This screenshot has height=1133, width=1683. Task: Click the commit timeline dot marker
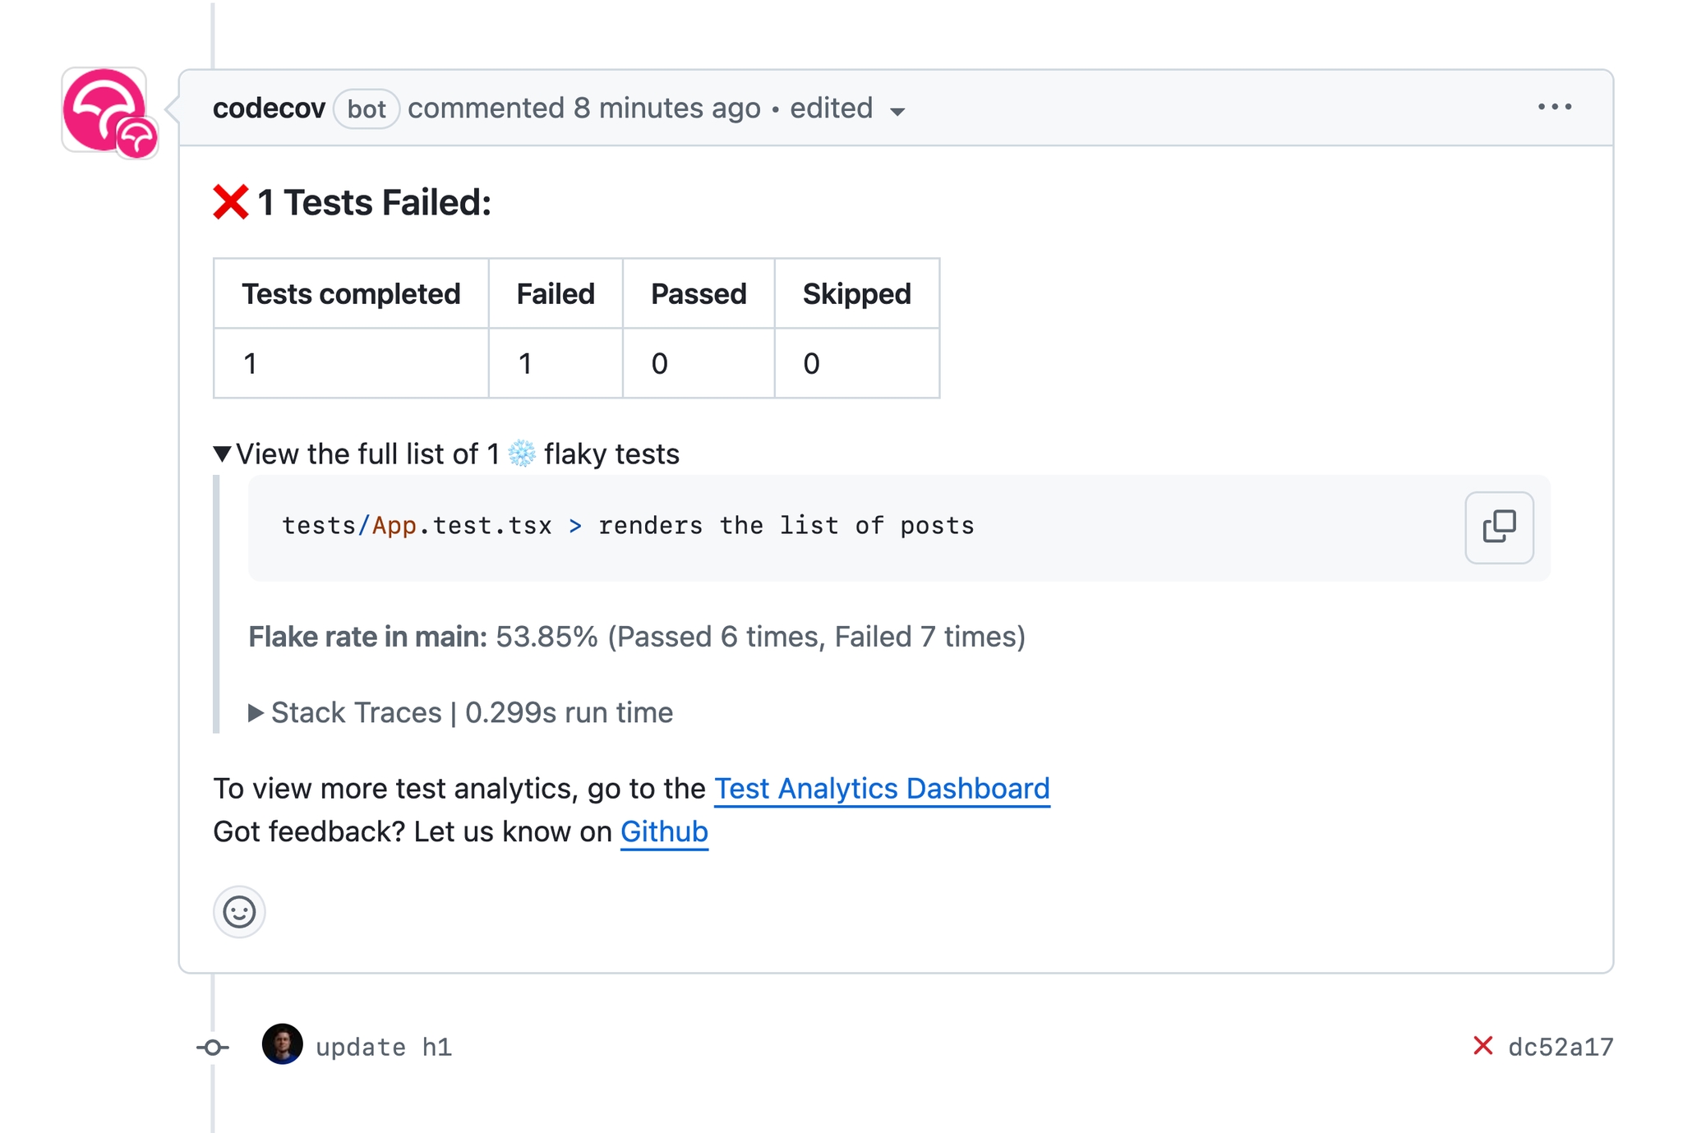[214, 1046]
